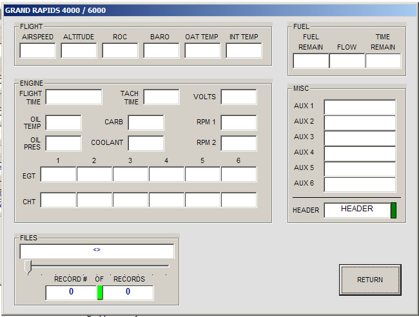
Task: Click the RETURN button
Action: tap(370, 280)
